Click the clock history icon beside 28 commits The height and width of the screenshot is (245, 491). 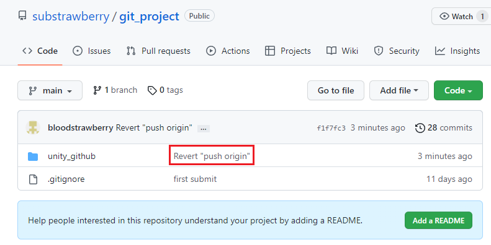coord(420,128)
